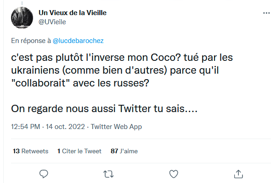Open the @lucdebarochez mention link
This screenshot has height=183, width=276.
[78, 41]
